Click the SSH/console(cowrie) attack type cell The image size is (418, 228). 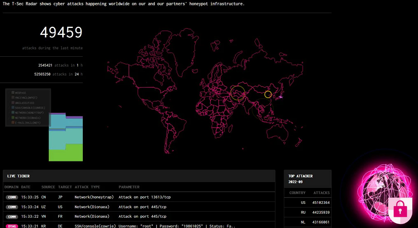tap(95, 226)
